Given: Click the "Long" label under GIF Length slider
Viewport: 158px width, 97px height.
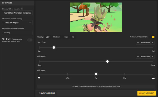Looking at the screenshot, I should coord(153,65).
